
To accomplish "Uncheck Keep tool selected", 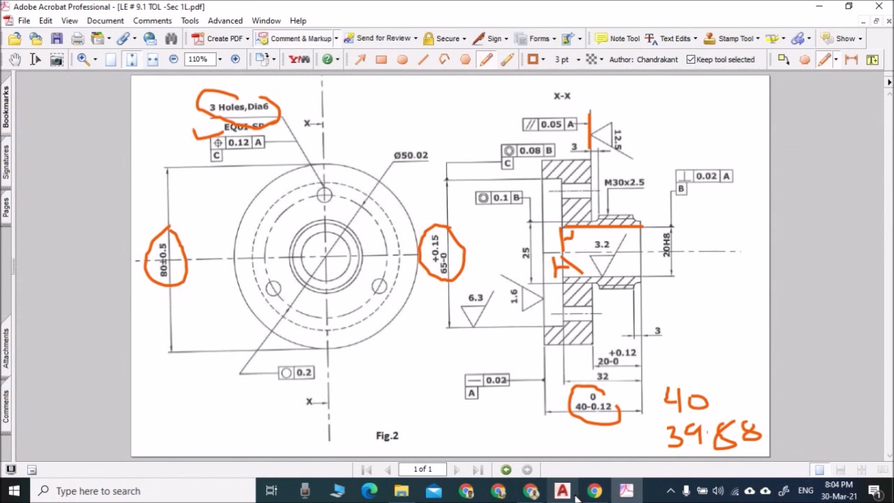I will click(720, 59).
